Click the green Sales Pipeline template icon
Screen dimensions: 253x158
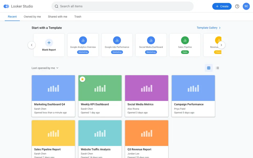point(185,40)
